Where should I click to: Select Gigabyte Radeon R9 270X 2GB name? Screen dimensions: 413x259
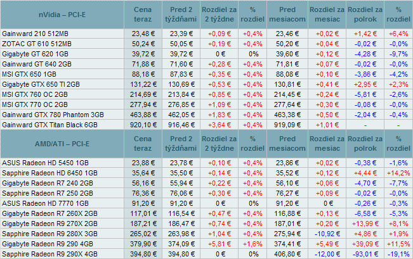pos(49,224)
